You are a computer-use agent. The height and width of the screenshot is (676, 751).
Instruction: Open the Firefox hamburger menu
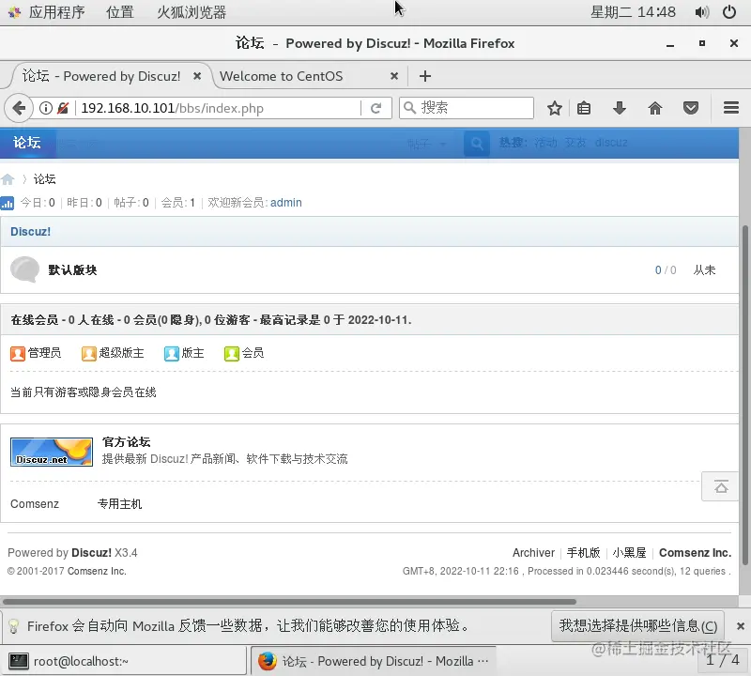(731, 108)
